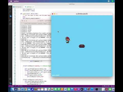Click the game window title bar text

click(82, 14)
